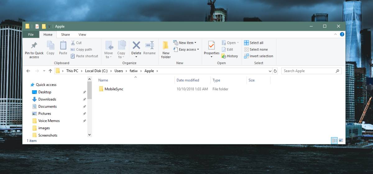Open the Share ribbon tab
Image resolution: width=373 pixels, height=174 pixels.
[65, 35]
